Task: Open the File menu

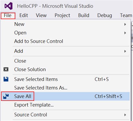Action: (x=8, y=15)
